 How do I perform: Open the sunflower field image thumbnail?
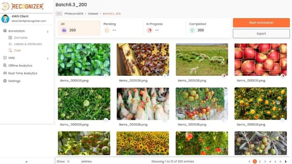(x=143, y=143)
